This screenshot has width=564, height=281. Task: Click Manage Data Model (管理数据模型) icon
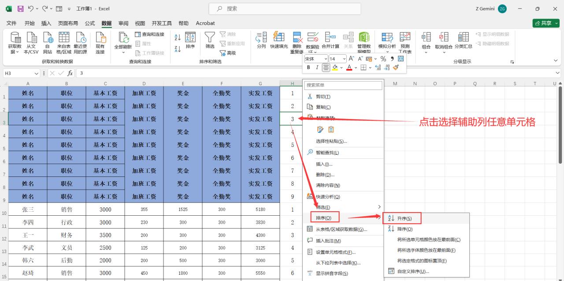coord(364,43)
